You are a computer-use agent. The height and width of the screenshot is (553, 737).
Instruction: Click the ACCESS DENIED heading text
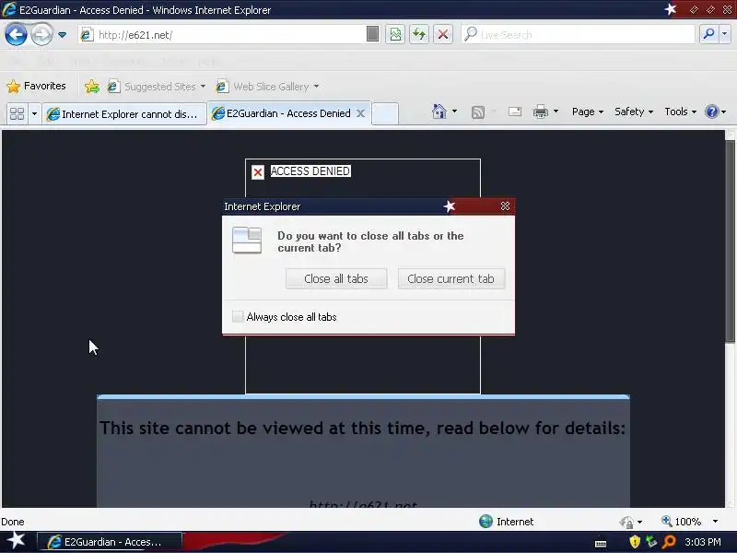310,171
